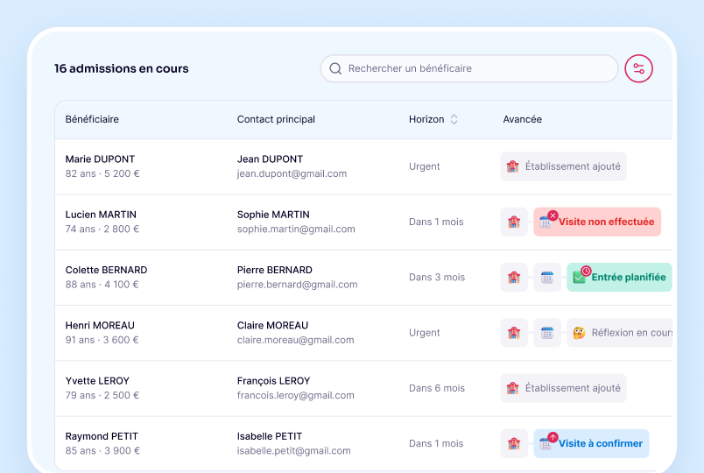Click the Dans 3 mois horizon cell
The image size is (704, 473).
437,277
